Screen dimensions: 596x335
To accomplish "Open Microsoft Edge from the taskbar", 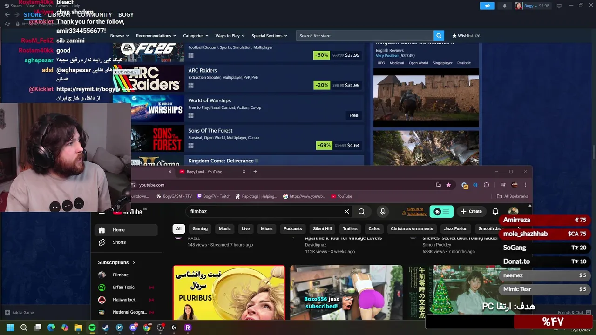I will click(x=51, y=328).
